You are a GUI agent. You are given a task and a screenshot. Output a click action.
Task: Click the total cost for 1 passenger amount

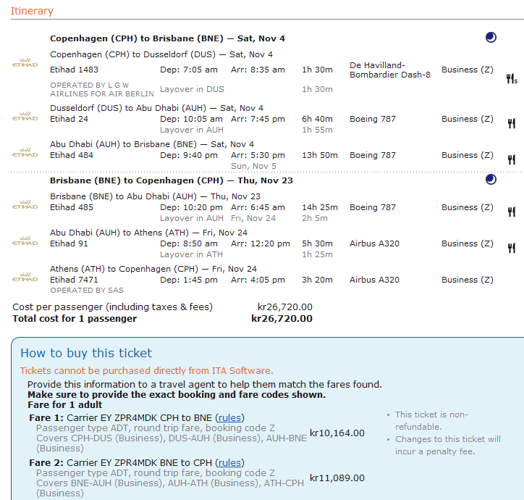pyautogui.click(x=282, y=318)
